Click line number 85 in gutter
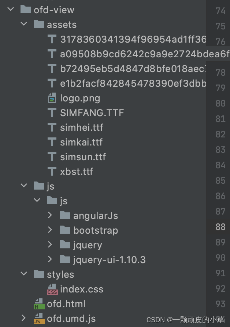Screen dimensions: 230x327 tap(220, 181)
